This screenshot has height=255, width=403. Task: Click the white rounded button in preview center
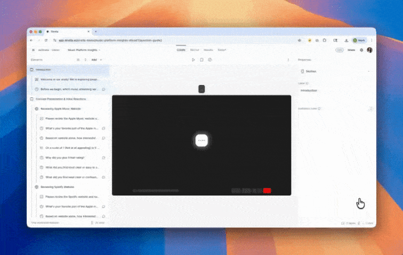(201, 140)
